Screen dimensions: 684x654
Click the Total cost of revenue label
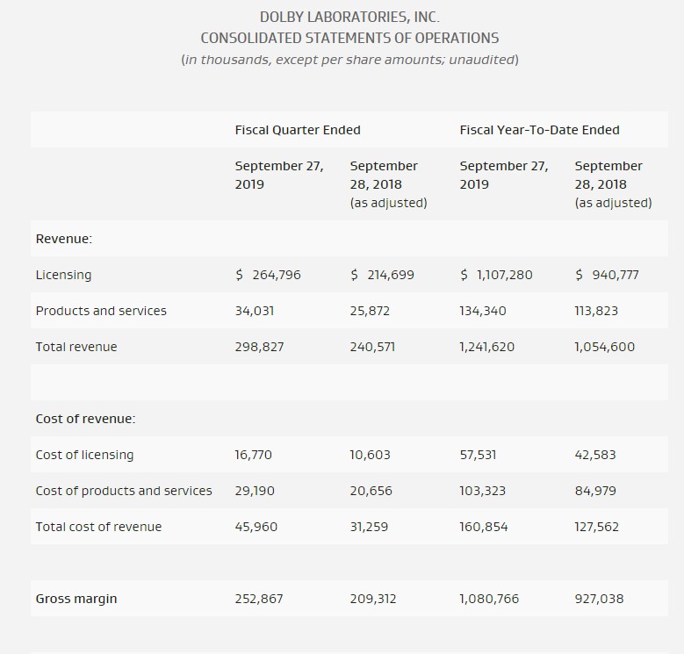click(x=98, y=527)
